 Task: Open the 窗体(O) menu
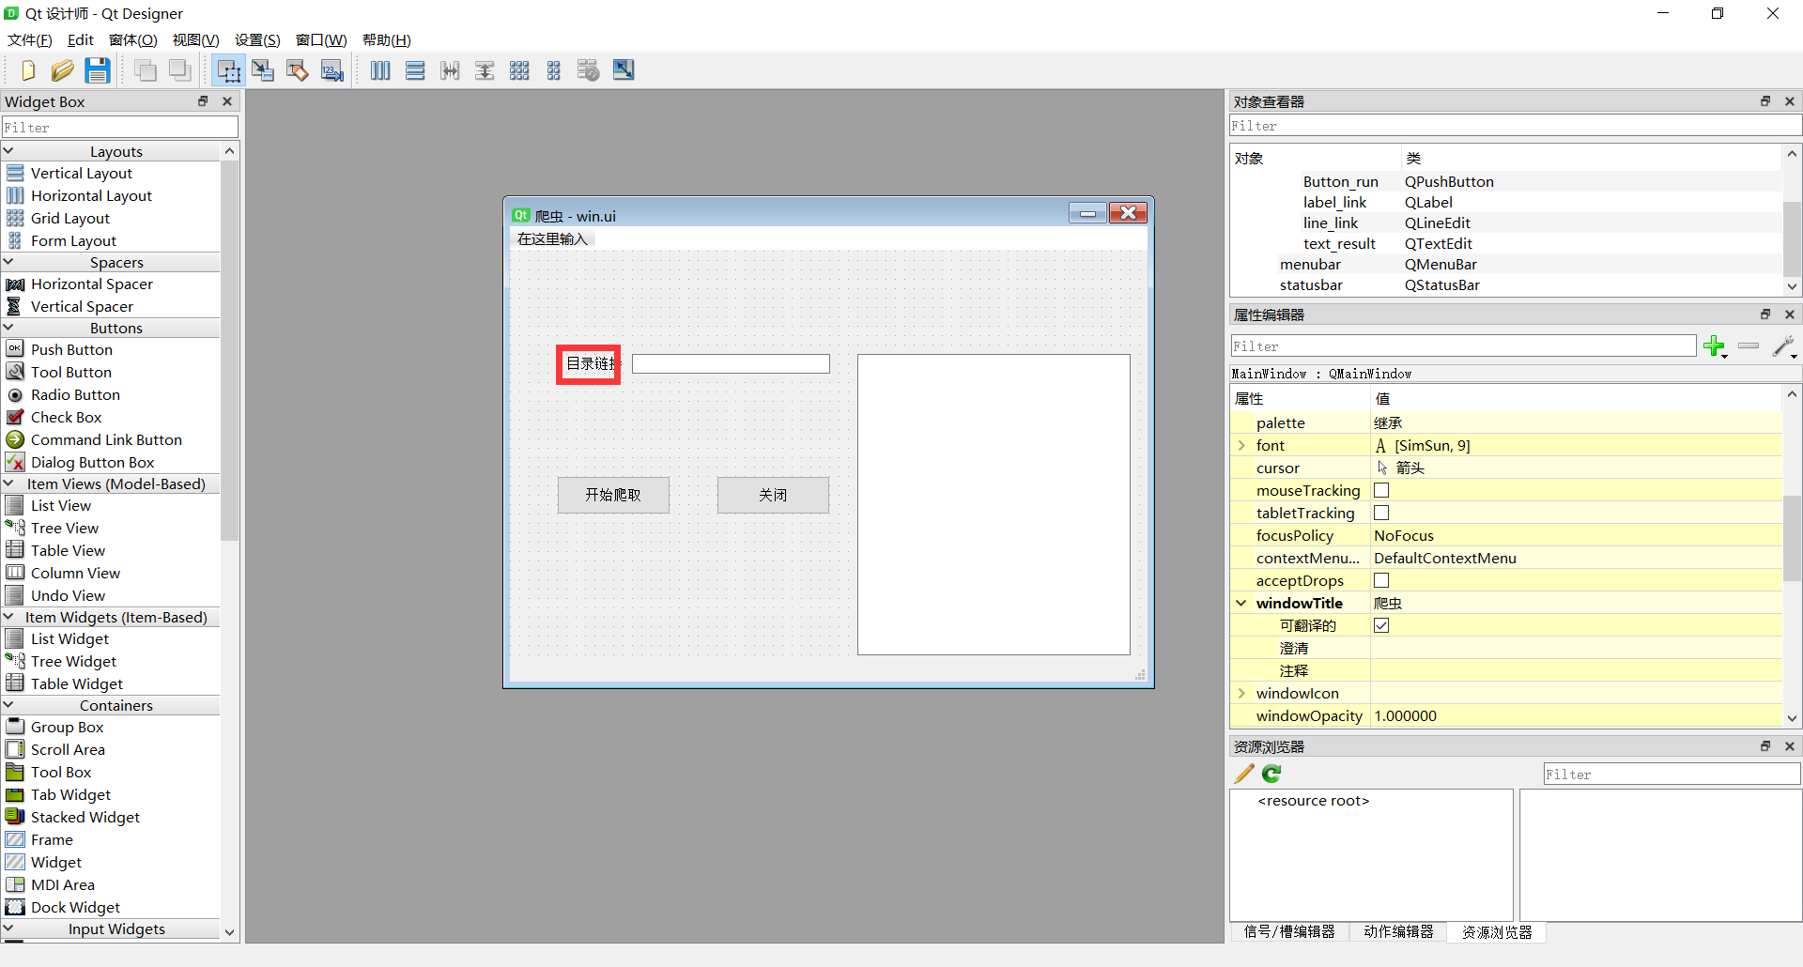pyautogui.click(x=132, y=39)
